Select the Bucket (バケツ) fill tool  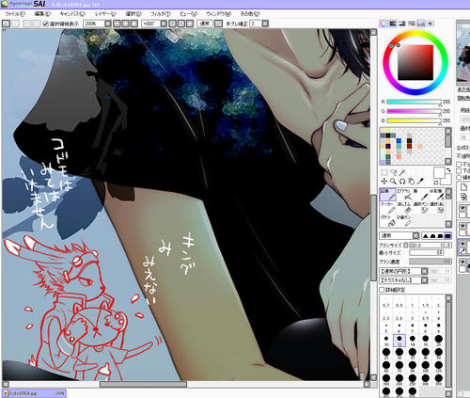(387, 221)
